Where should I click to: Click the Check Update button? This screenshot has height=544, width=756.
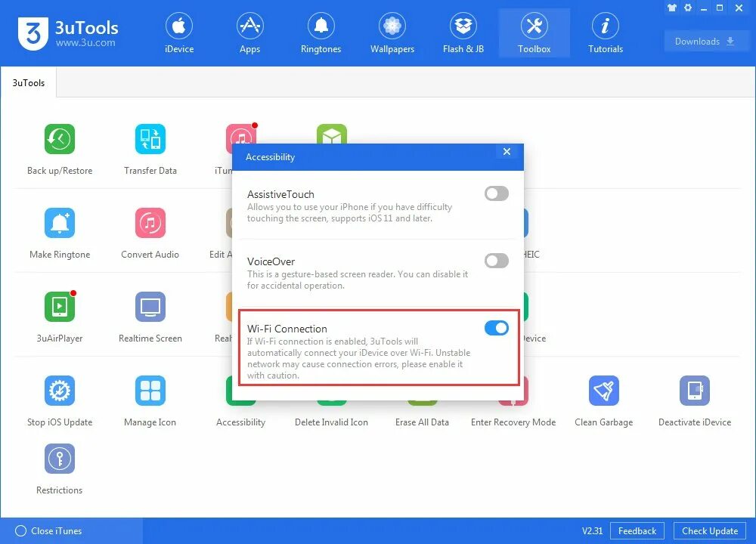pyautogui.click(x=710, y=531)
